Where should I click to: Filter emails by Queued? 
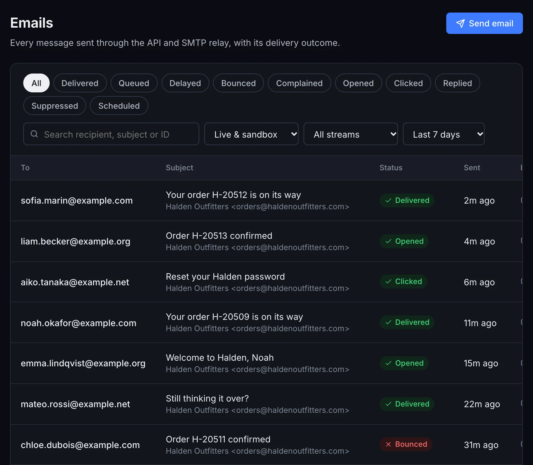click(x=134, y=83)
